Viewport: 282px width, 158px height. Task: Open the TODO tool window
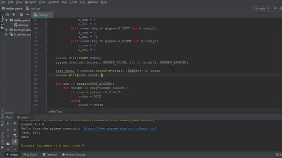point(30,154)
